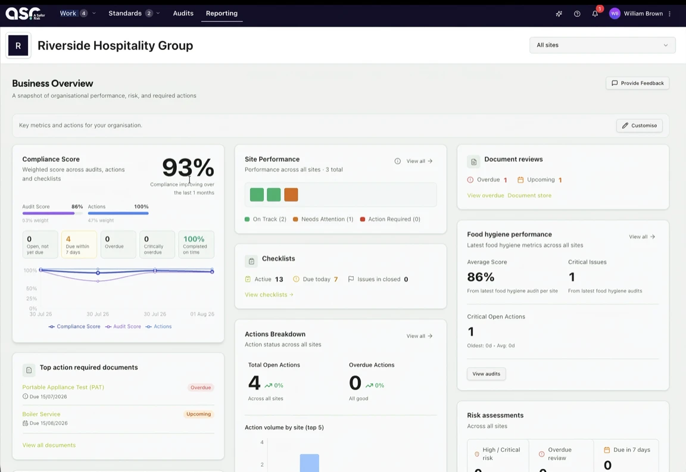Toggle Actions series in chart legend
Screen dimensions: 686x472
(158, 326)
